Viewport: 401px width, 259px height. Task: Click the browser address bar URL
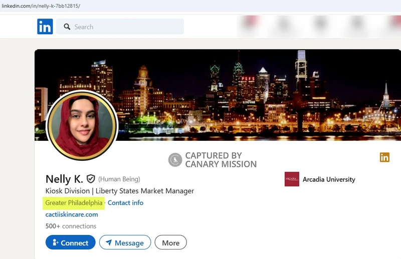pyautogui.click(x=41, y=6)
